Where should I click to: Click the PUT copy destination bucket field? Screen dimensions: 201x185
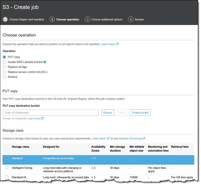click(x=51, y=113)
